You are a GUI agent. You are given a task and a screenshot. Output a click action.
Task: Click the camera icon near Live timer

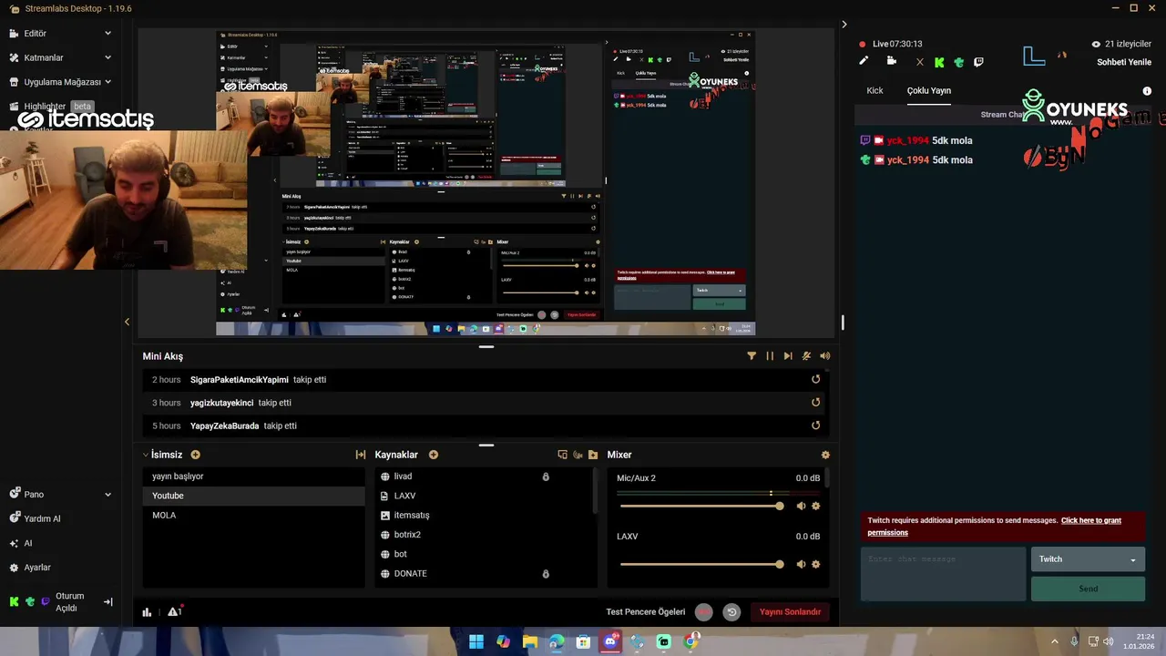[891, 61]
